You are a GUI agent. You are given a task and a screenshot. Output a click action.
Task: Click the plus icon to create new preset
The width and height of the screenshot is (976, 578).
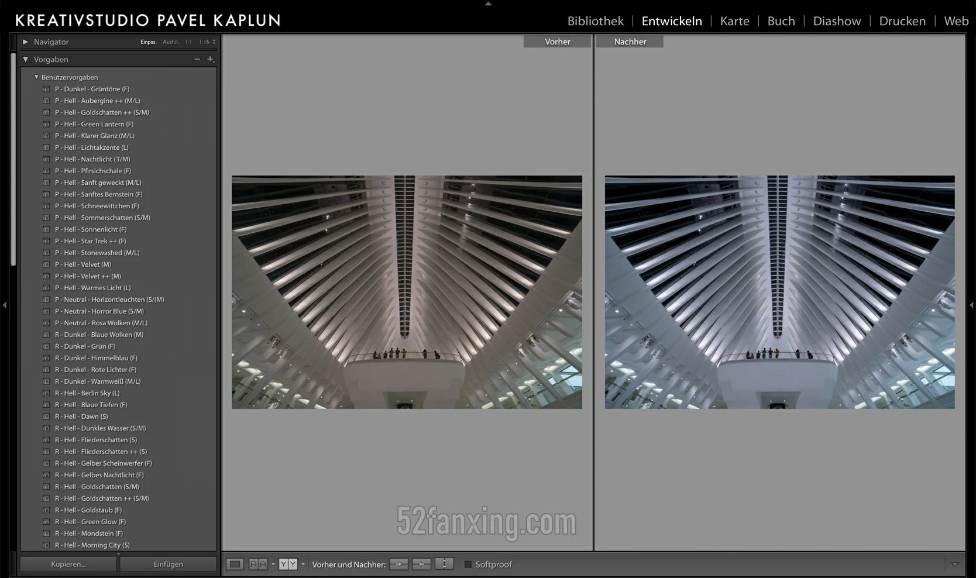pos(211,59)
